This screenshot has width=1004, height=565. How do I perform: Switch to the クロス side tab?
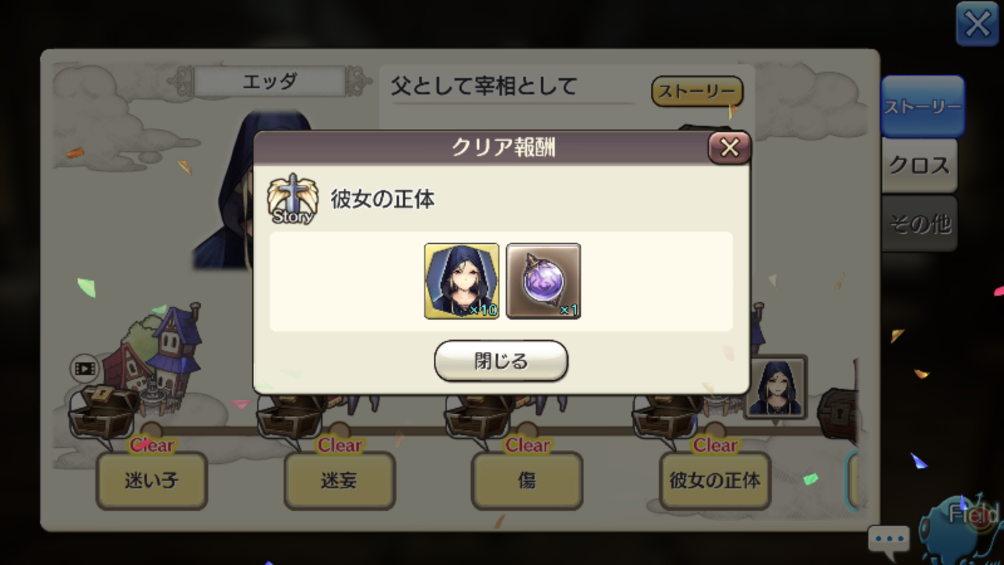click(x=919, y=165)
